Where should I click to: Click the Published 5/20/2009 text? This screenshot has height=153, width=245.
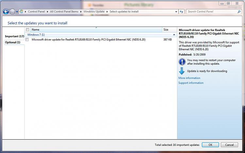tap(192, 54)
